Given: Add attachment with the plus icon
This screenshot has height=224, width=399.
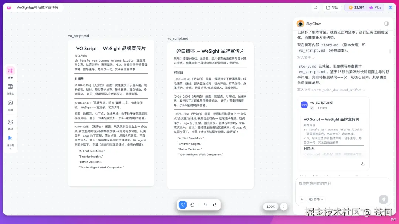Looking at the screenshot, I should [x=302, y=199].
